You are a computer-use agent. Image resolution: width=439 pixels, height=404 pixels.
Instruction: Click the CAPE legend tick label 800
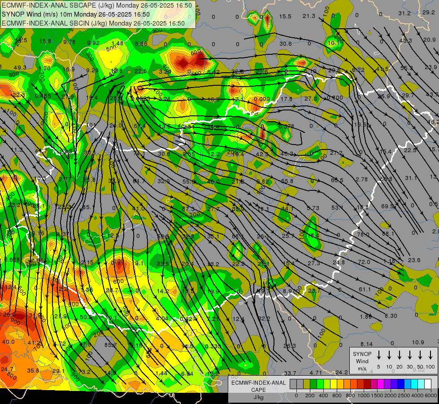point(350,395)
